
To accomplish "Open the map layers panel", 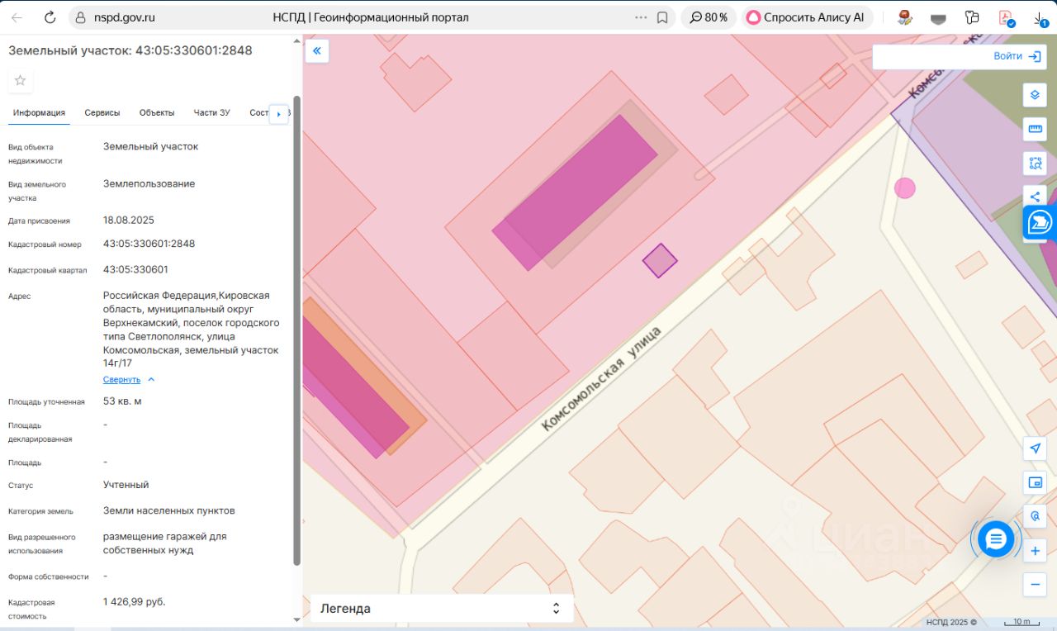I will pyautogui.click(x=1035, y=95).
